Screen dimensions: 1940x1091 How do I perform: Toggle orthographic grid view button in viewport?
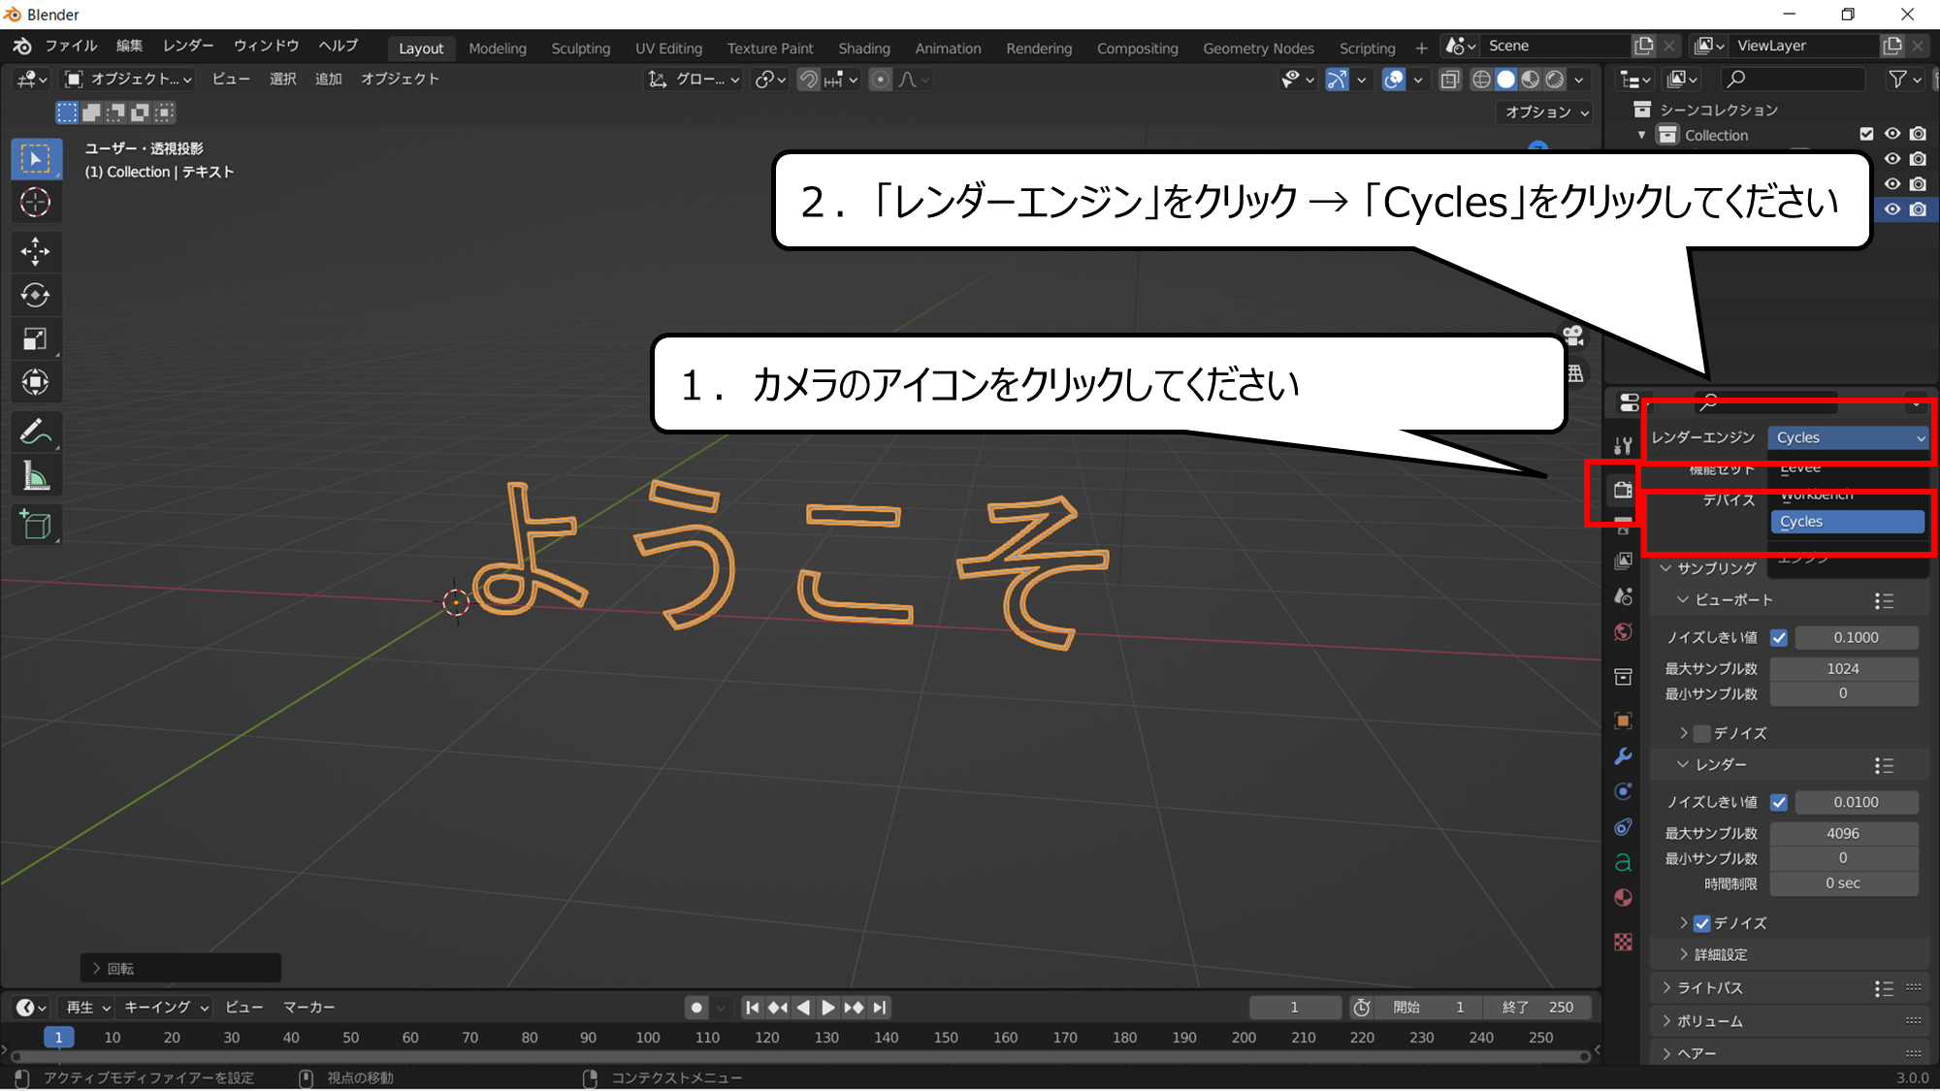(1575, 373)
